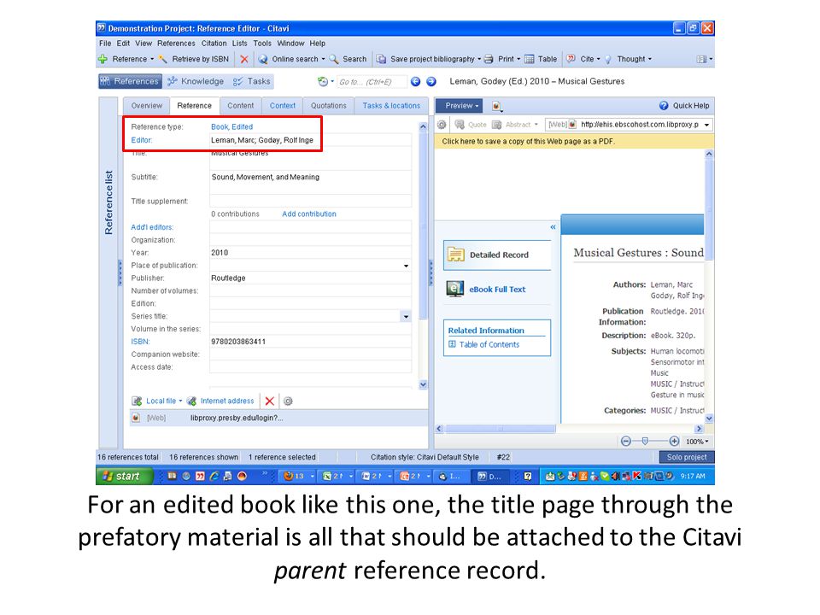This screenshot has width=820, height=615.
Task: Open the Table view icon
Action: coord(530,59)
